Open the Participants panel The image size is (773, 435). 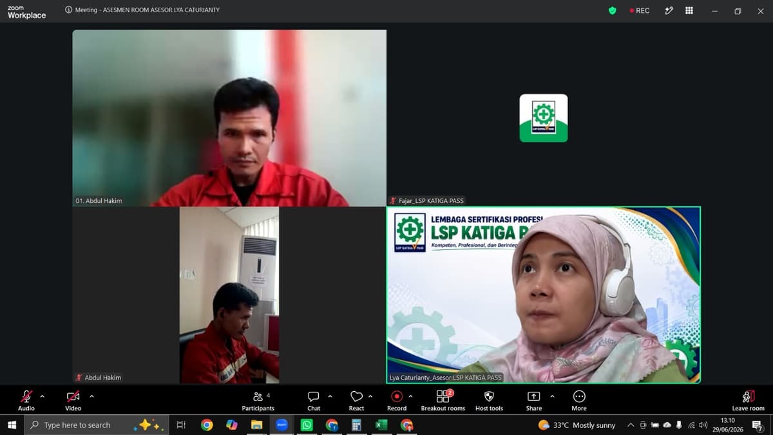coord(258,400)
